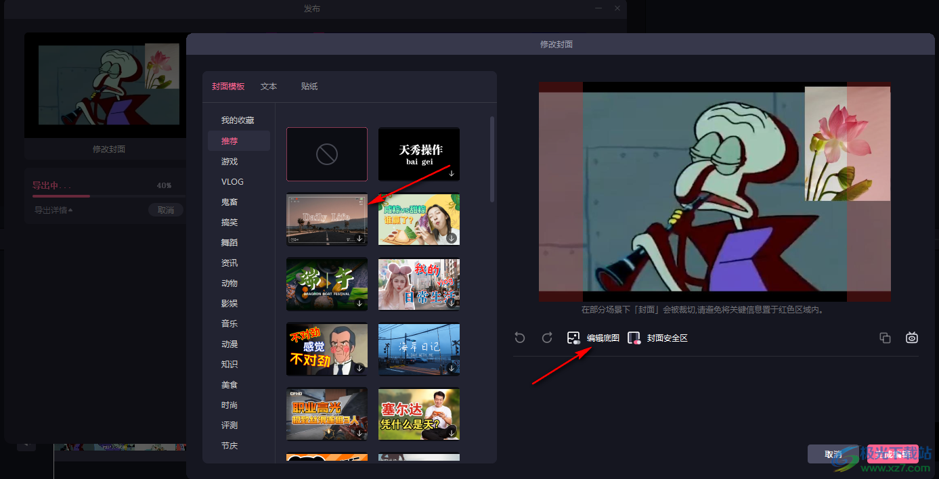939x479 pixels.
Task: Click the 导出中 status text
Action: point(51,185)
